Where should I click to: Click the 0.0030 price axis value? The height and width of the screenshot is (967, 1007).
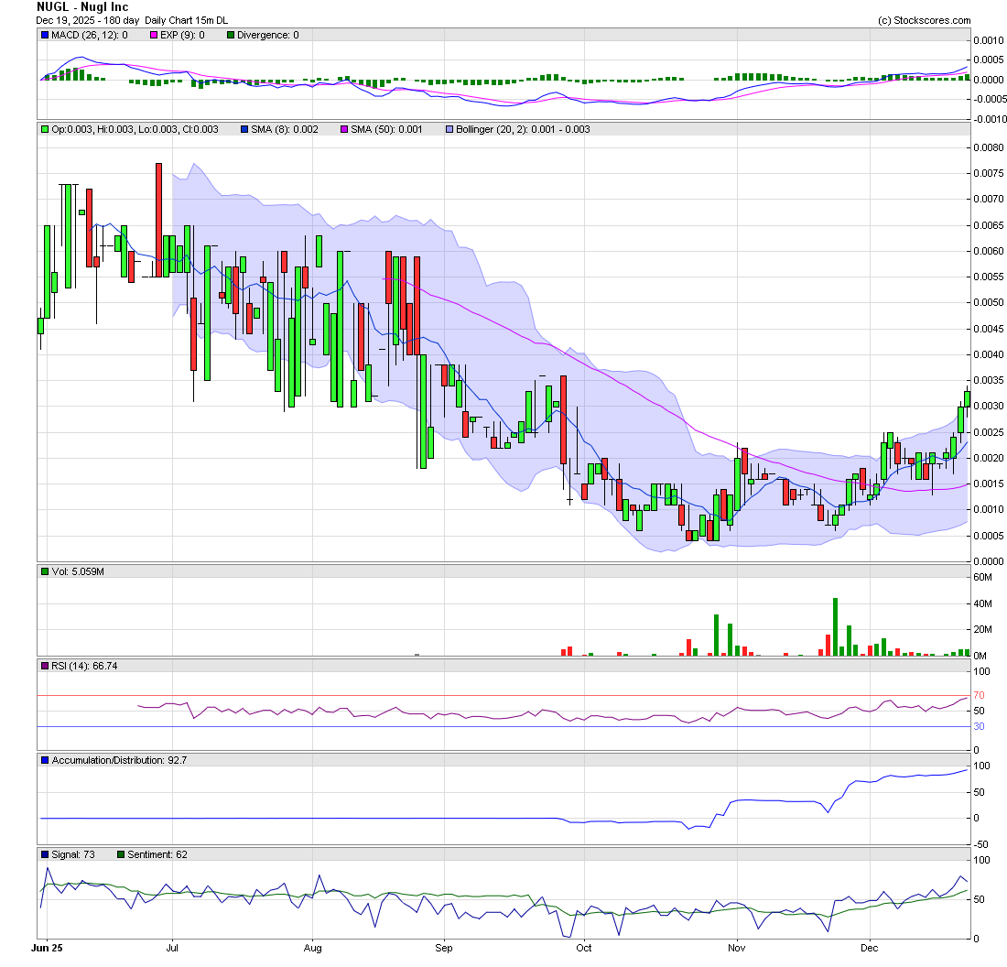[x=989, y=406]
